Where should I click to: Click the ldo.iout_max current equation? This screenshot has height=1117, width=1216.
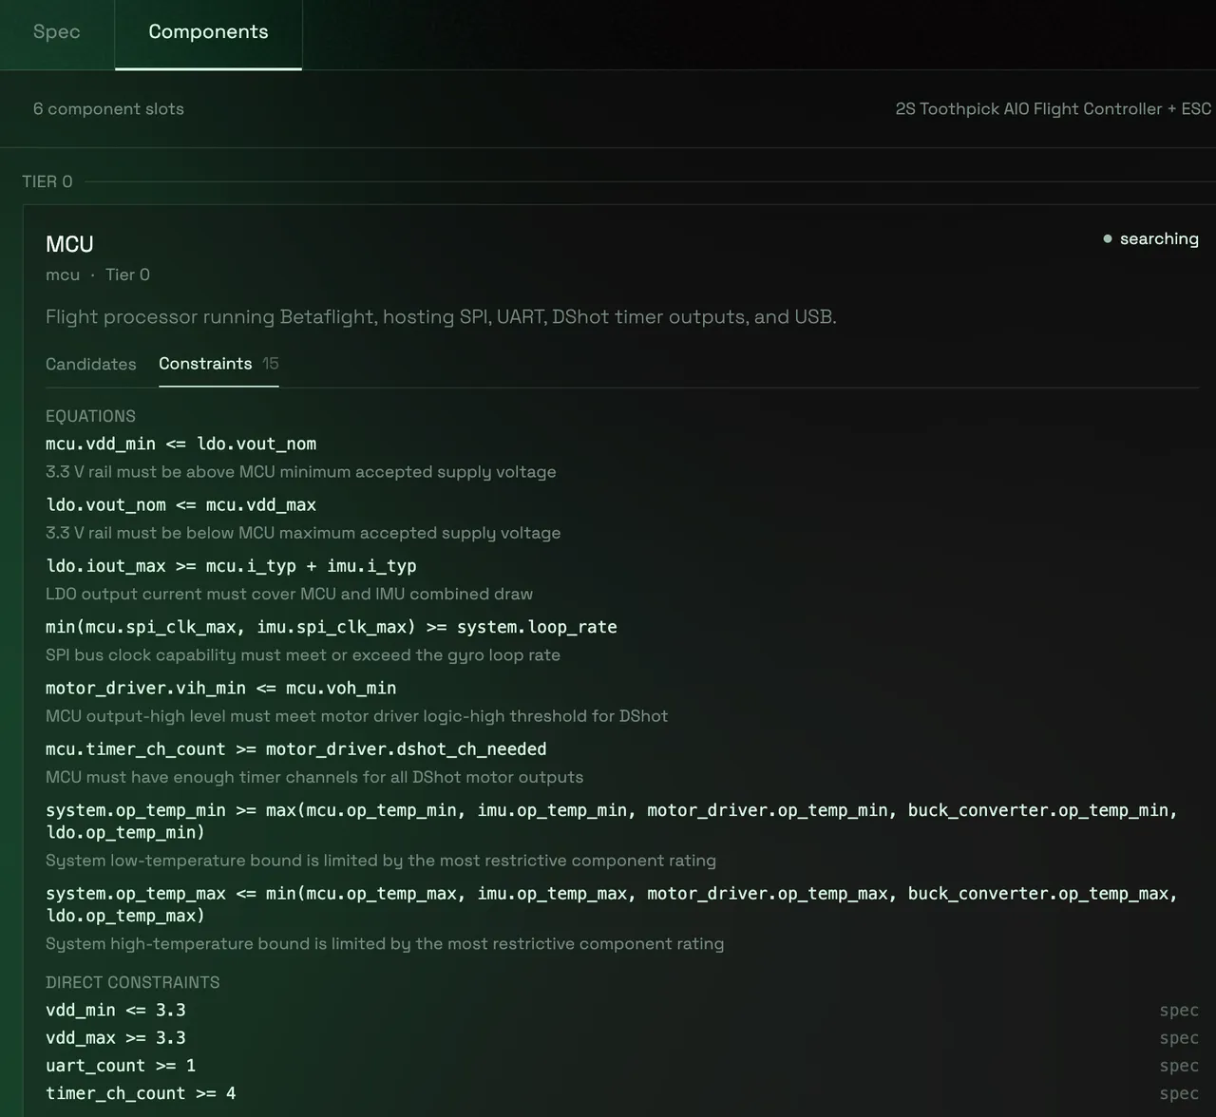pos(231,566)
